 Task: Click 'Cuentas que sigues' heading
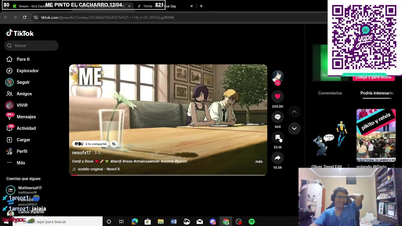pyautogui.click(x=23, y=179)
